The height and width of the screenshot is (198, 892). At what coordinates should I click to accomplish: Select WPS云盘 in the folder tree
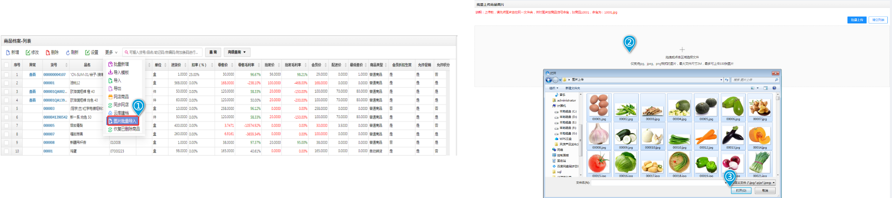pyautogui.click(x=563, y=139)
